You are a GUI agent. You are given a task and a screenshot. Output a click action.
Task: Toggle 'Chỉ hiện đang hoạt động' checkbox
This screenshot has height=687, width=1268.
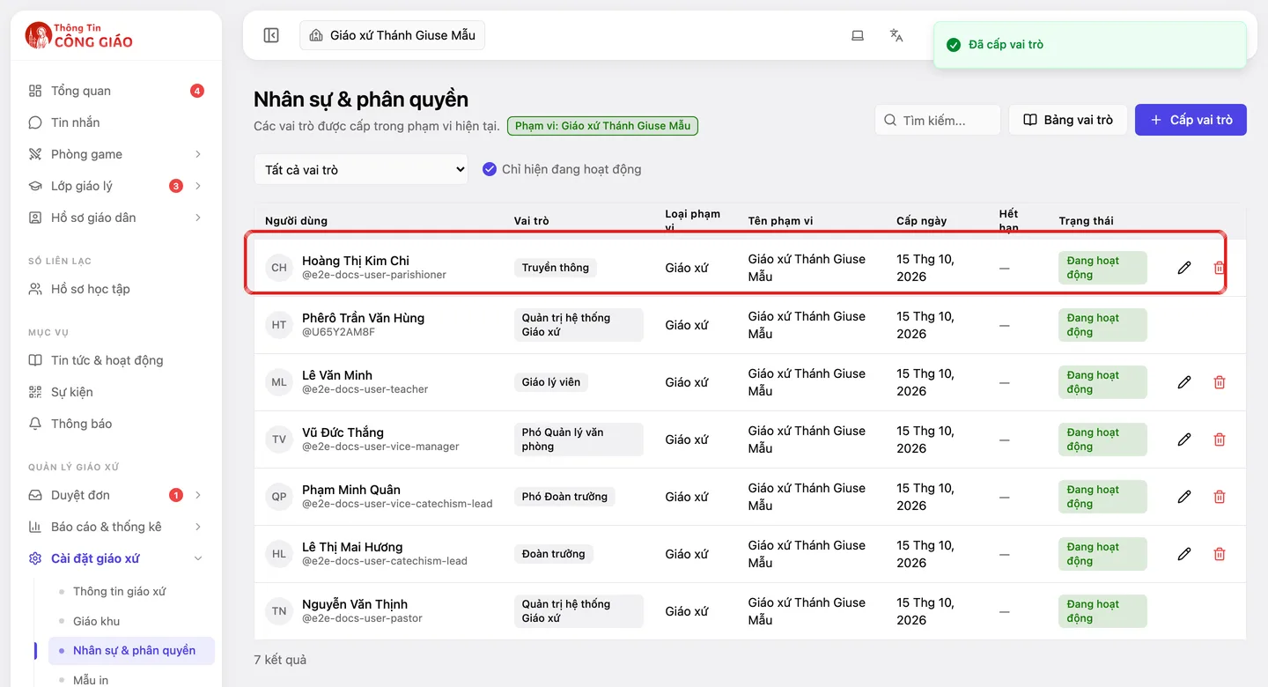(x=490, y=169)
